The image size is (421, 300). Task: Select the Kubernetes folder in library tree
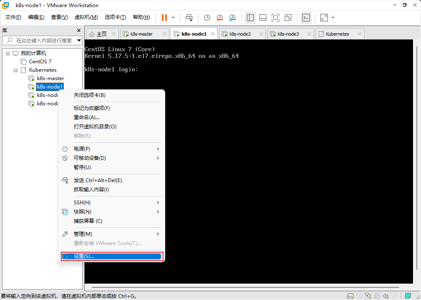point(43,70)
